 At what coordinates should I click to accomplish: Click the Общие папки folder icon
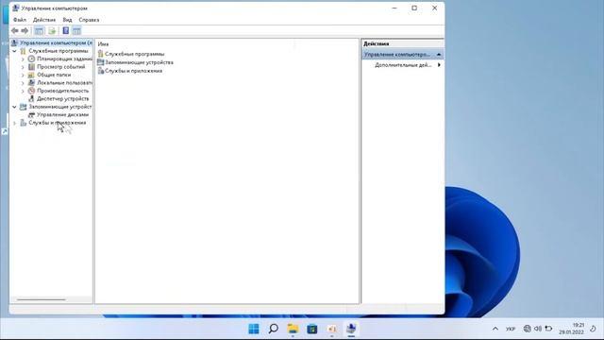pyautogui.click(x=31, y=75)
